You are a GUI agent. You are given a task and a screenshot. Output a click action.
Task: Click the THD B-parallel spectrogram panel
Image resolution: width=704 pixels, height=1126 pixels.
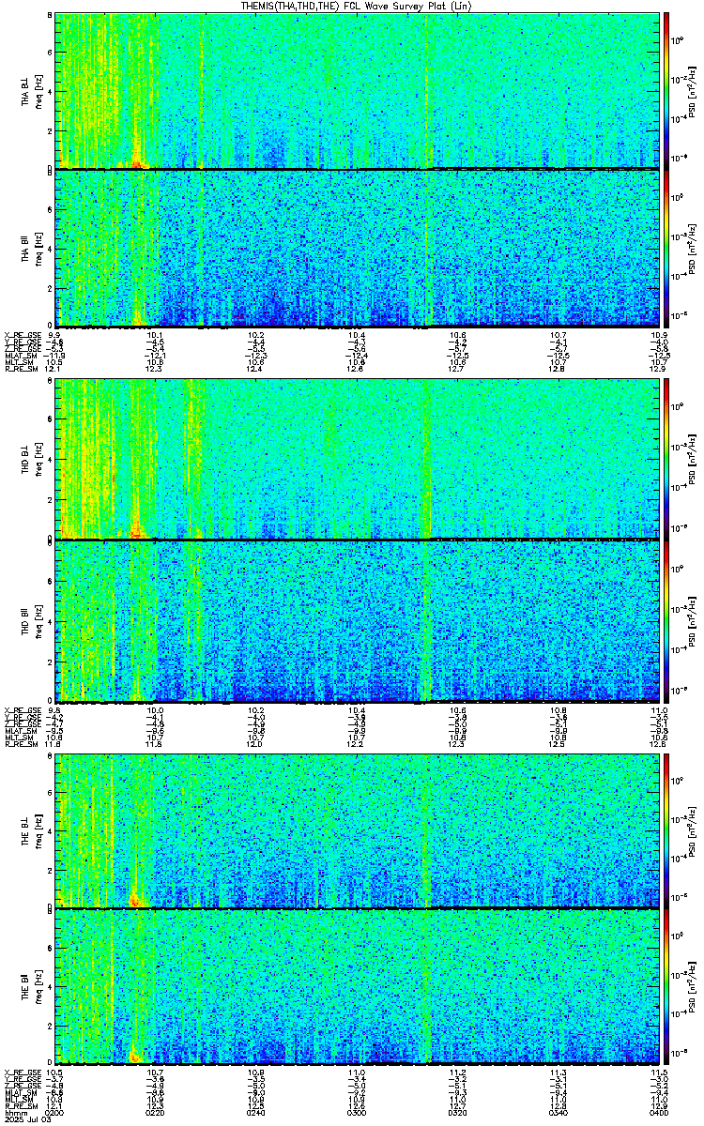[x=358, y=621]
